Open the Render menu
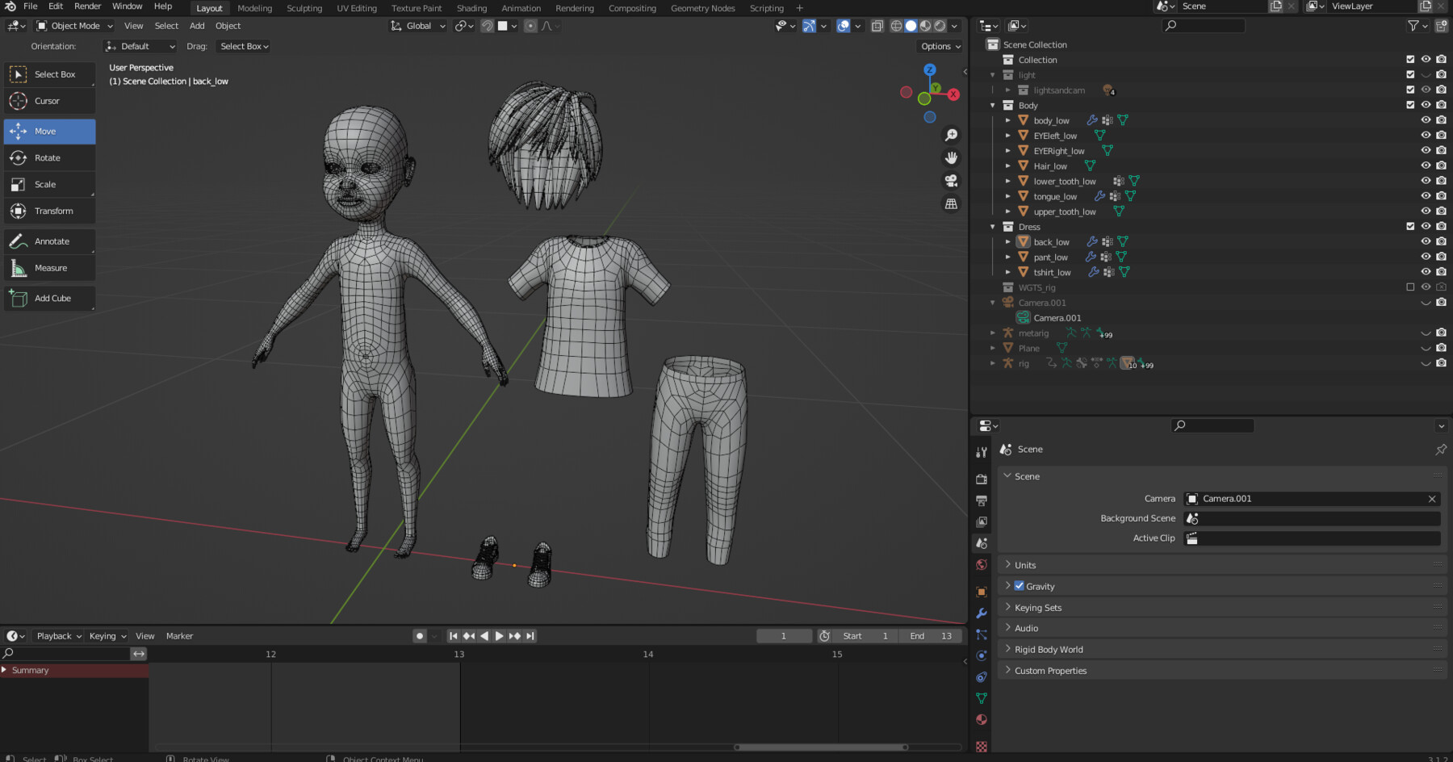 click(87, 6)
